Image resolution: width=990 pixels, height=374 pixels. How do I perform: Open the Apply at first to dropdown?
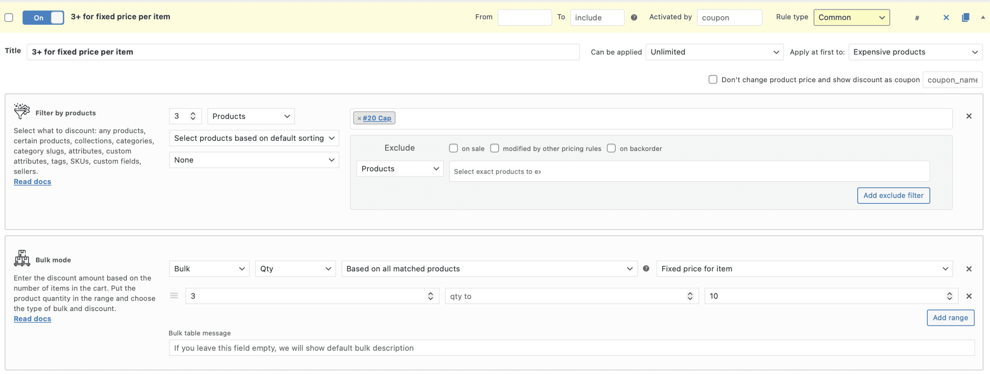tap(915, 52)
